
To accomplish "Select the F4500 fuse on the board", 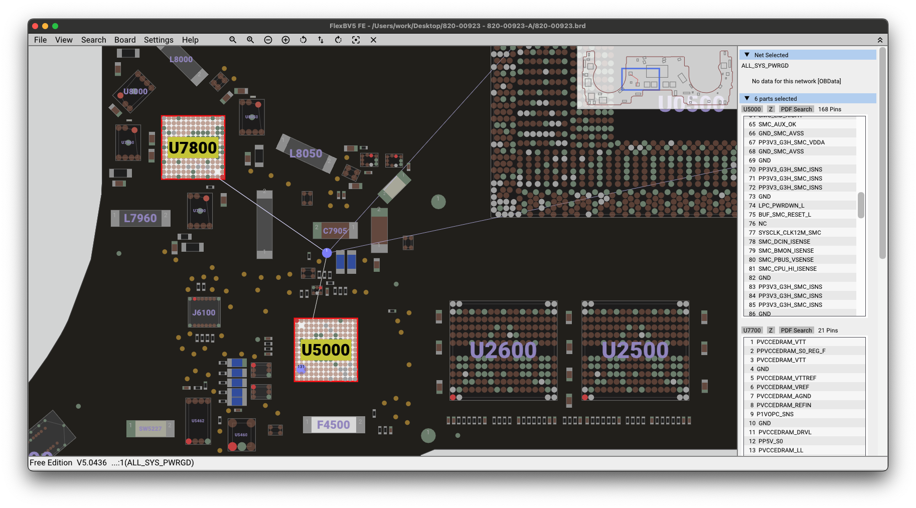I will click(334, 425).
